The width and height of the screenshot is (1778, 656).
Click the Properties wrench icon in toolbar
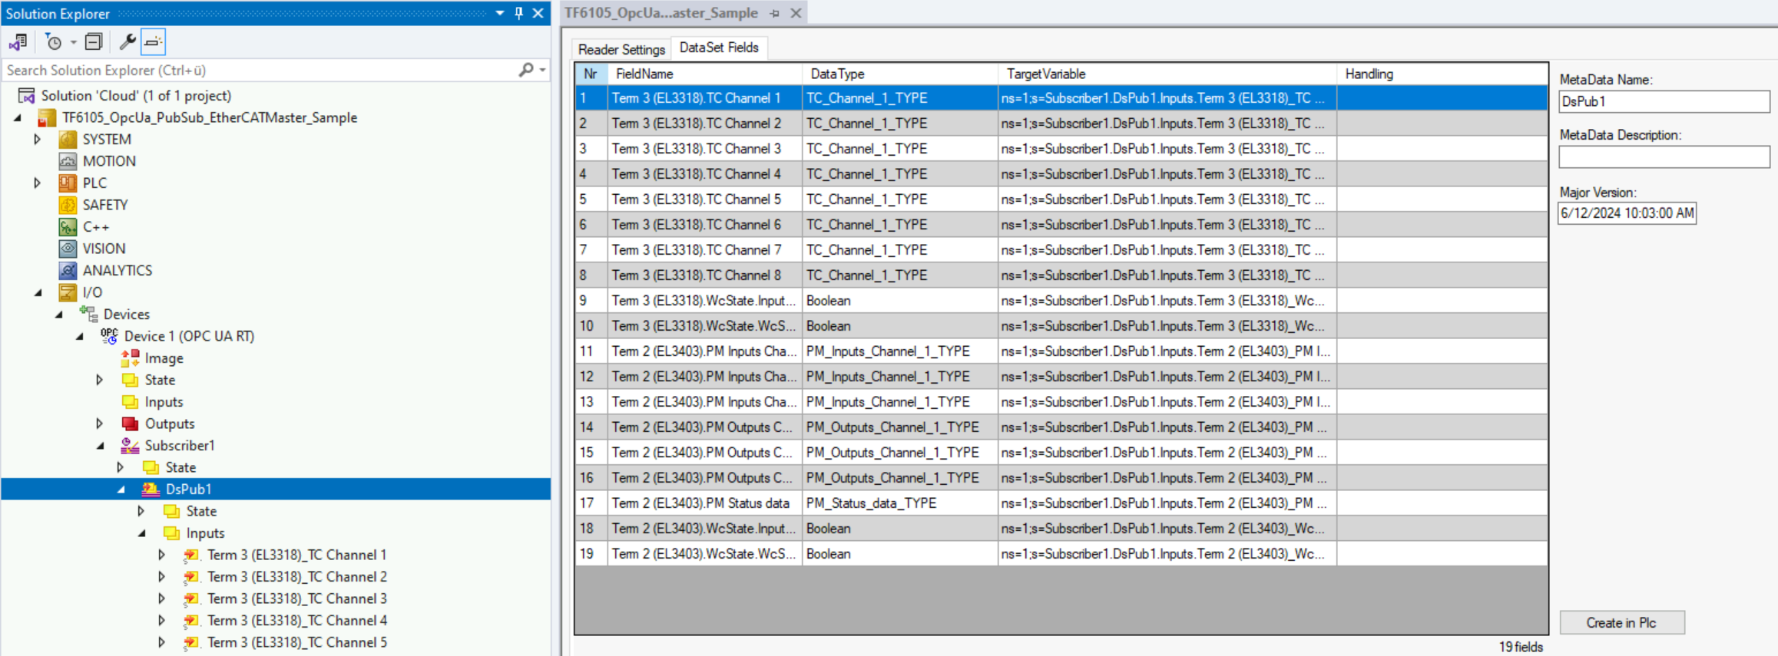point(127,41)
